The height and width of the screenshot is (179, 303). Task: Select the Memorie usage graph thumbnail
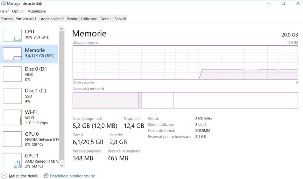click(12, 54)
